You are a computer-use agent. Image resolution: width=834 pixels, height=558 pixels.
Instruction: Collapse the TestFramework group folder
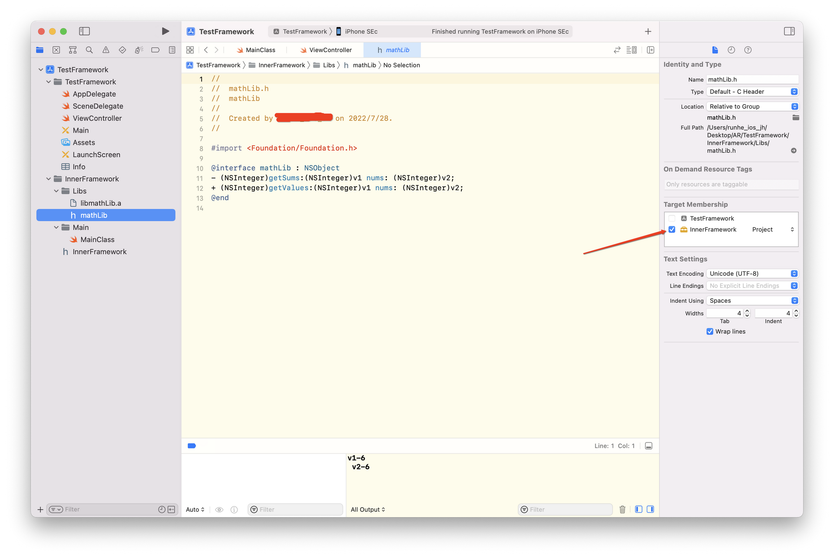click(49, 82)
